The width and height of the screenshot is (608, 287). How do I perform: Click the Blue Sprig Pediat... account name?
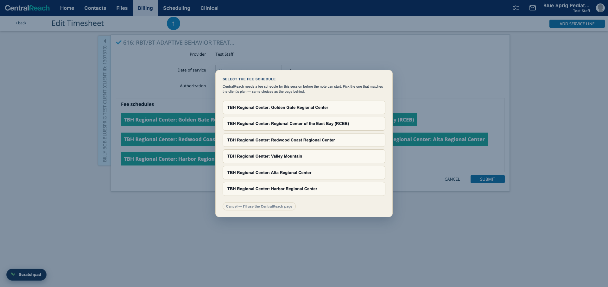(x=567, y=5)
